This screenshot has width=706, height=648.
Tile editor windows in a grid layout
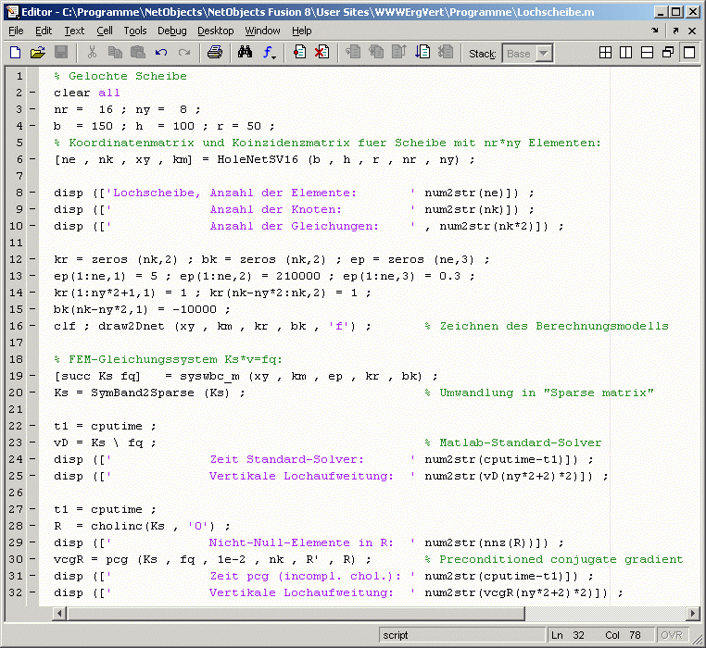(606, 53)
